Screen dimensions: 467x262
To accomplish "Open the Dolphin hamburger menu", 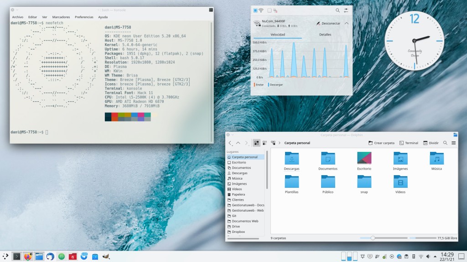I will [453, 143].
